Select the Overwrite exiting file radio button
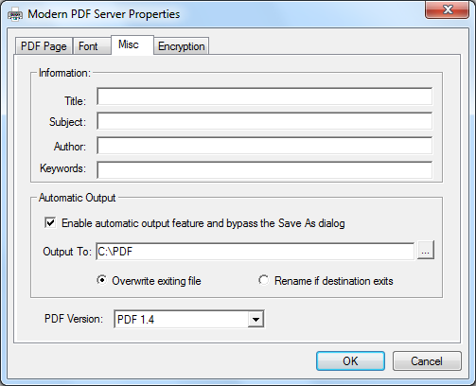476x386 pixels. (x=101, y=280)
